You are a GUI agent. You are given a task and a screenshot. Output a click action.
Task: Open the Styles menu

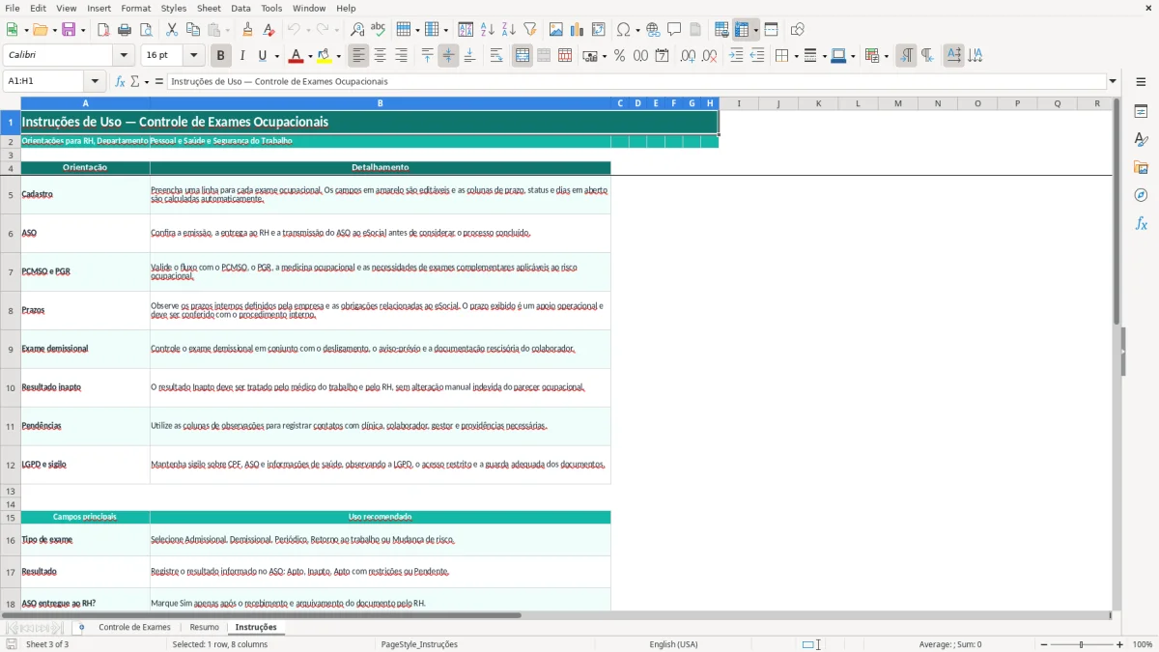coord(174,8)
